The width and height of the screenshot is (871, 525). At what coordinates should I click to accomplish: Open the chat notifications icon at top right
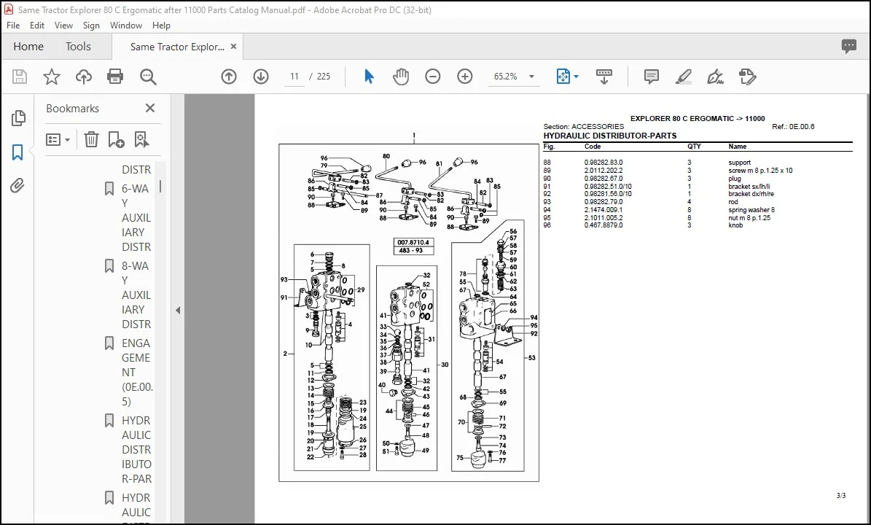(849, 47)
